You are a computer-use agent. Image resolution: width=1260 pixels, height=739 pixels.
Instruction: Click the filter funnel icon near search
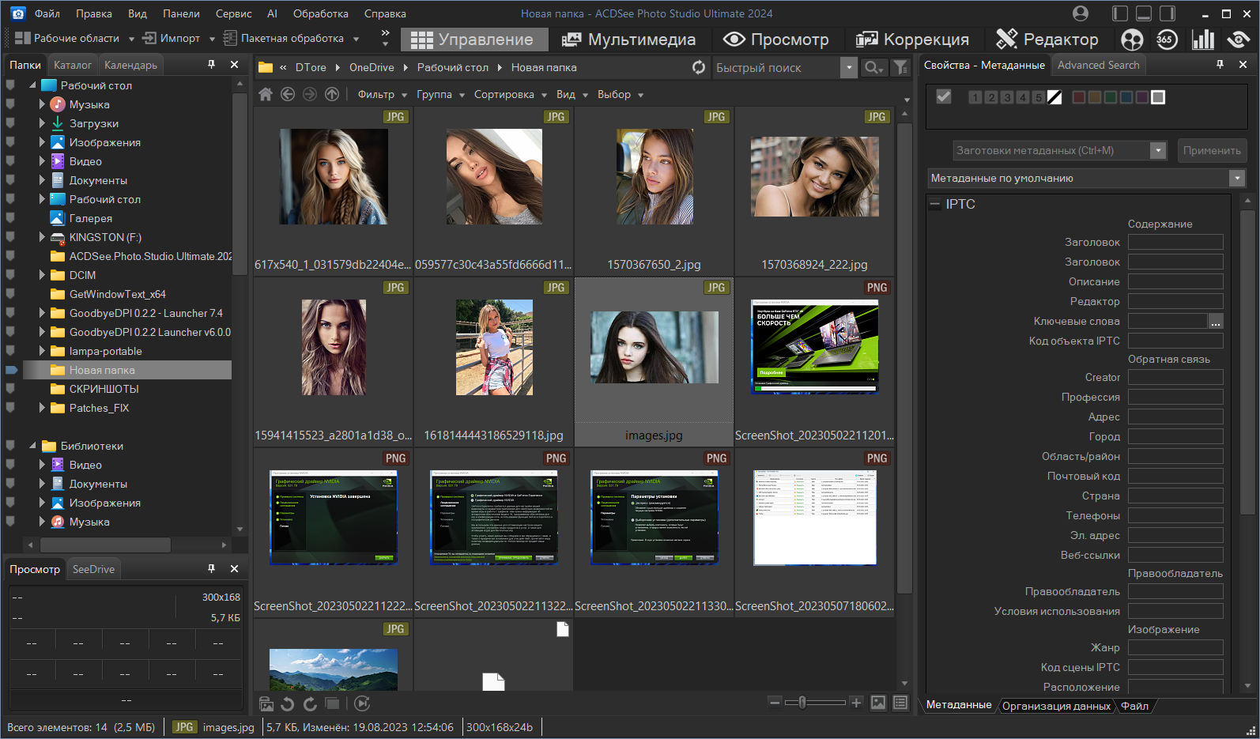point(900,68)
